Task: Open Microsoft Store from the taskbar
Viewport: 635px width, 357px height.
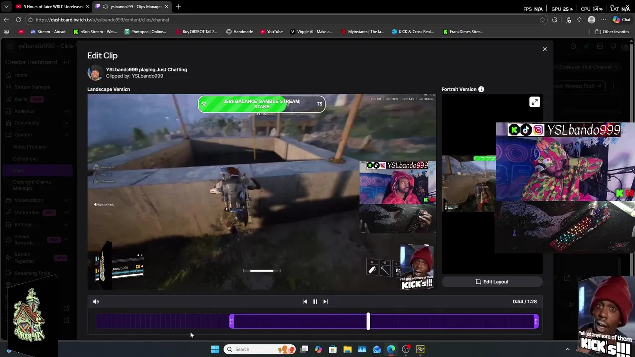Action: point(333,349)
